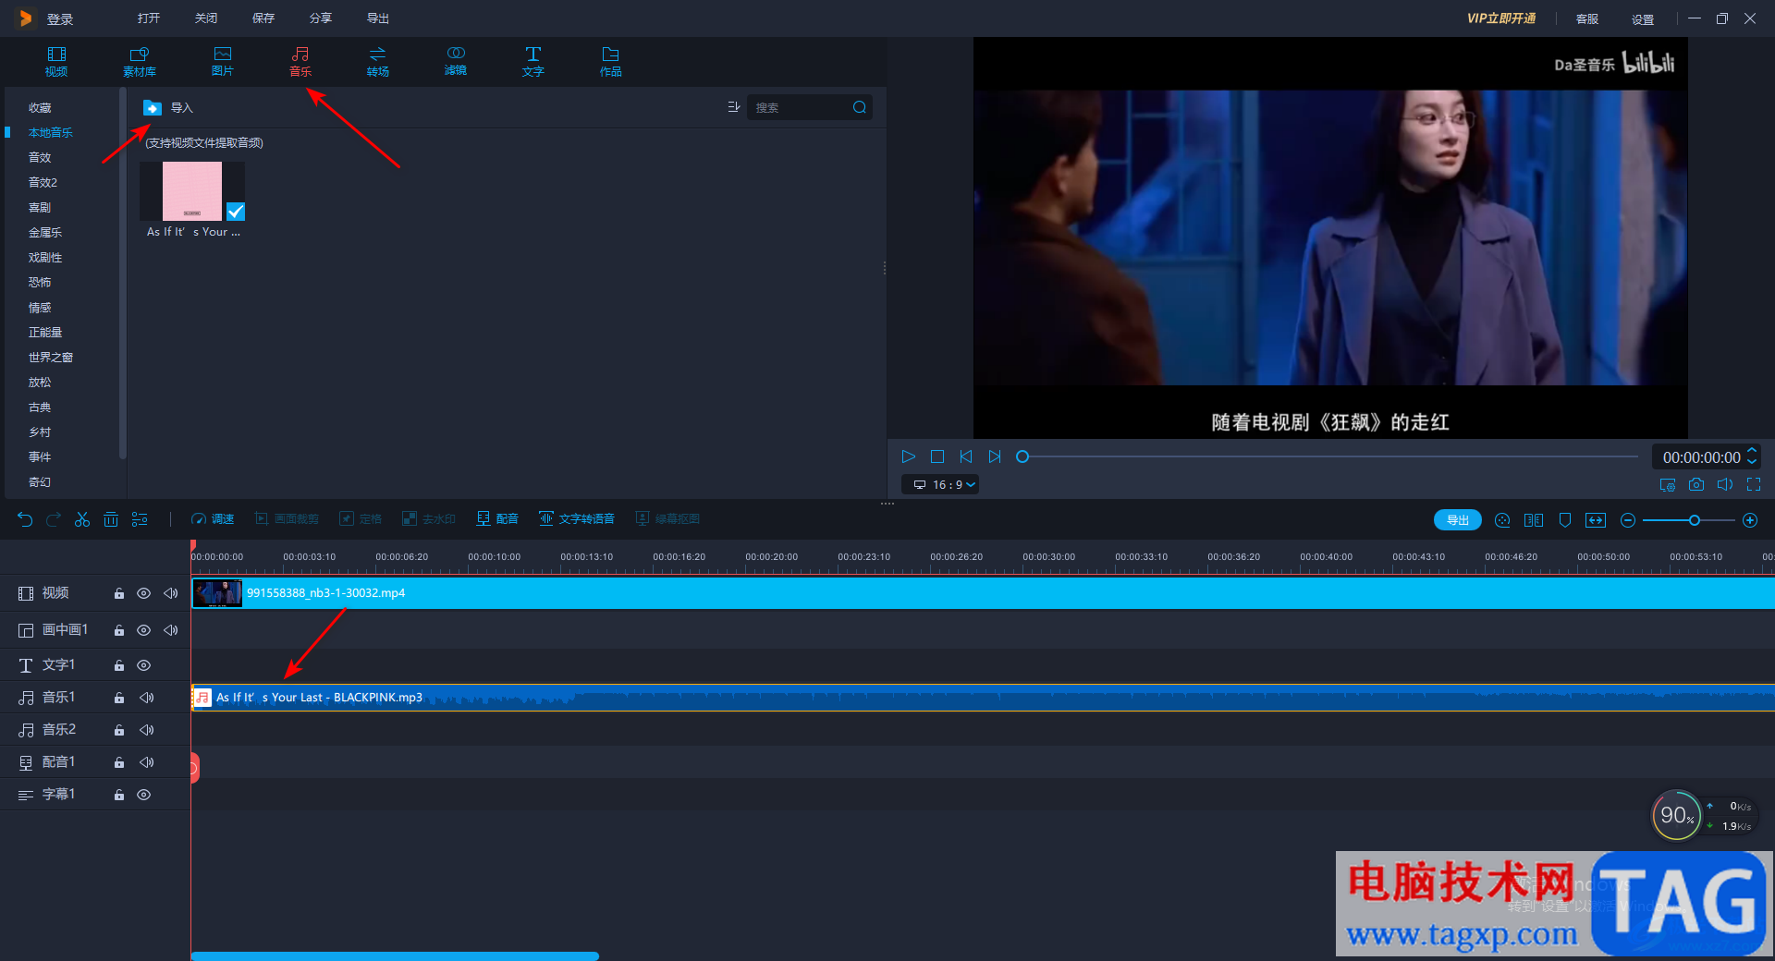Hide the 文字1 track

pos(144,665)
